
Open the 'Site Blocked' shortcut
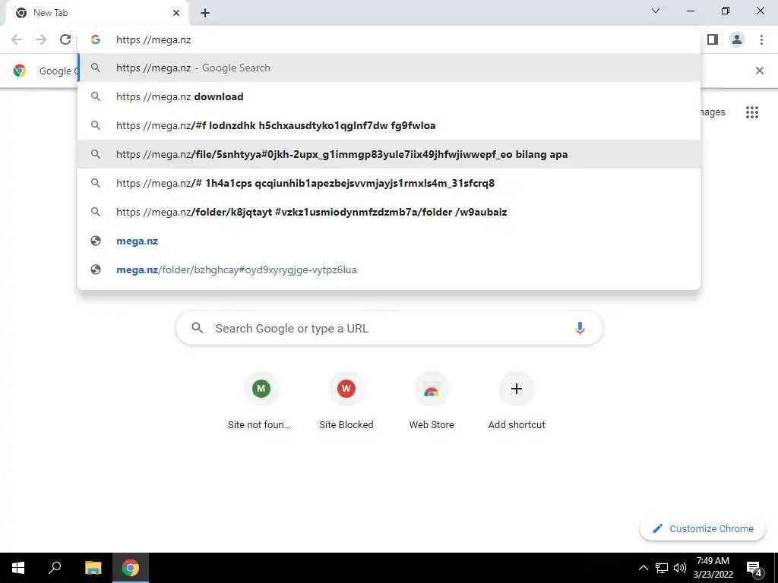click(x=346, y=401)
